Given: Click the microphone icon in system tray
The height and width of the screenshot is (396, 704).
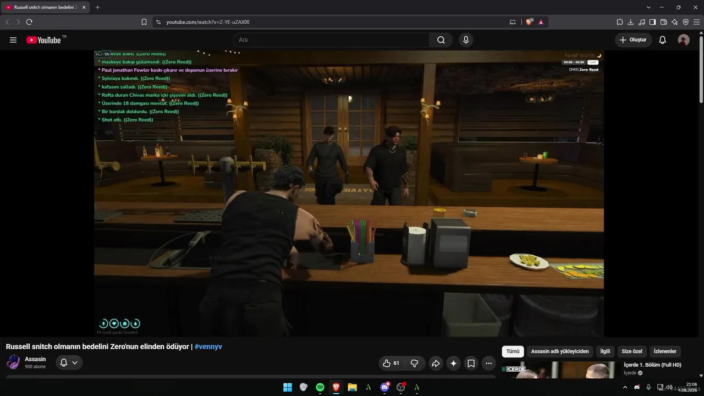Looking at the screenshot, I should point(648,387).
